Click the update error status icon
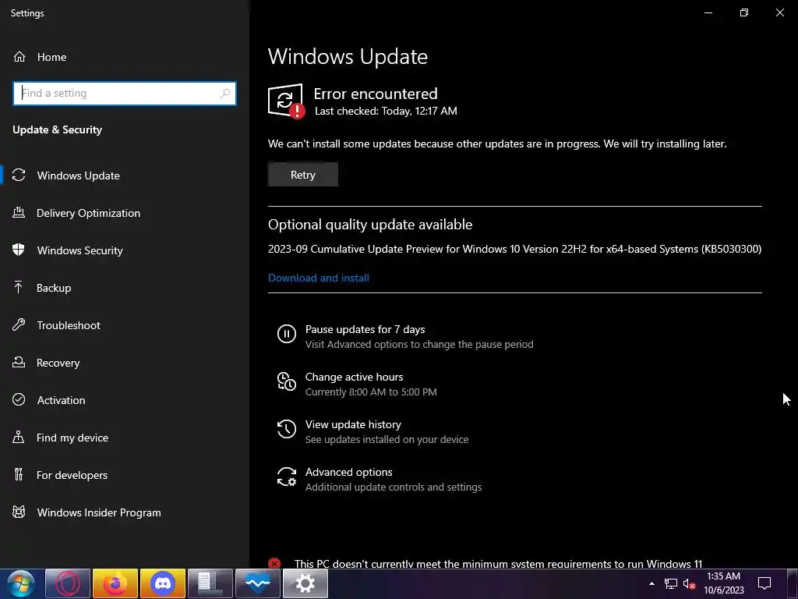Screen dimensions: 798x599 [x=286, y=101]
